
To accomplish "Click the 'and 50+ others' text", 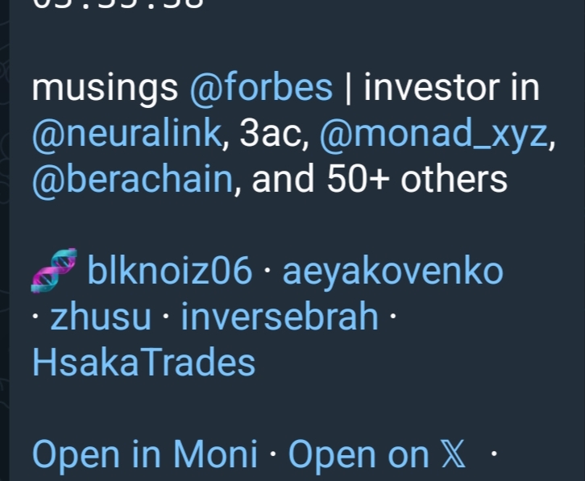I will (380, 180).
